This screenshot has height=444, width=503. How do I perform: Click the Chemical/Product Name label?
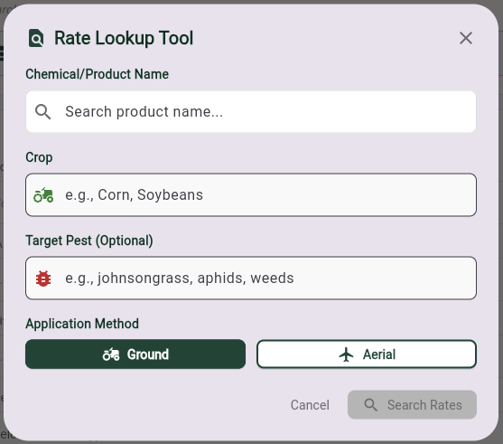click(x=98, y=74)
